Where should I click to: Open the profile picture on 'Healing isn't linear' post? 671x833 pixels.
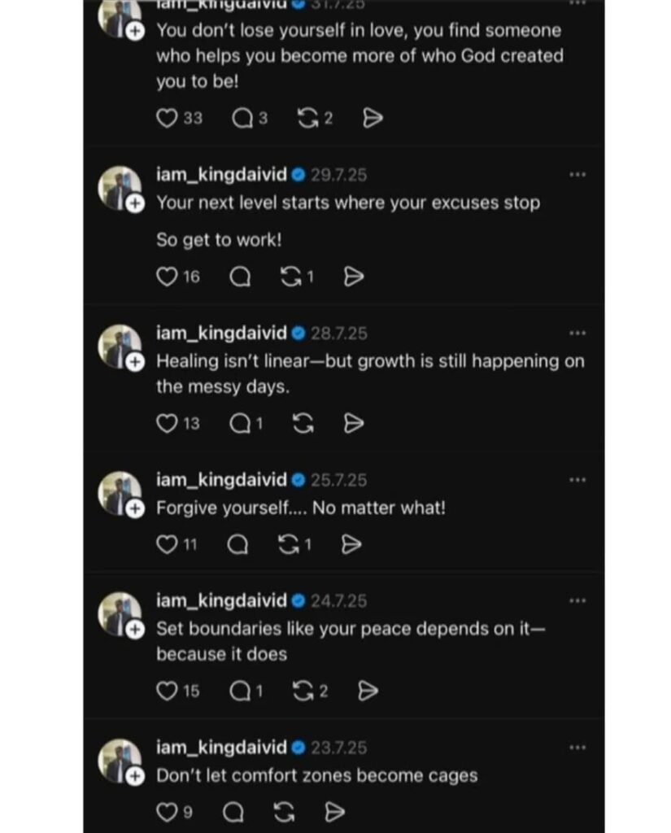119,344
